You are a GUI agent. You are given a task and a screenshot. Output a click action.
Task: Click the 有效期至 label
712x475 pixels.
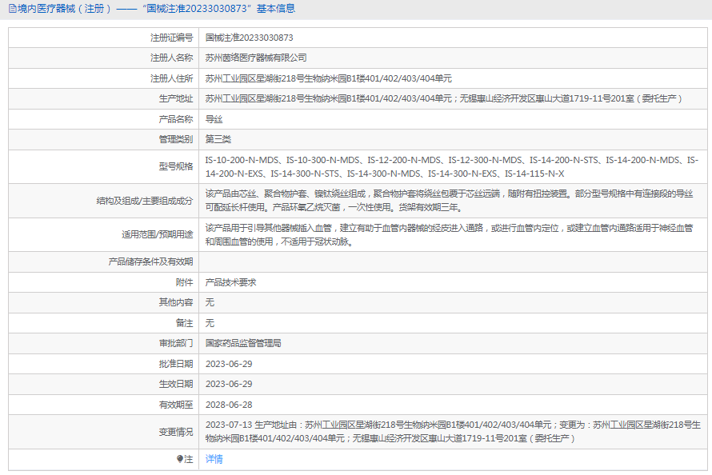click(176, 405)
